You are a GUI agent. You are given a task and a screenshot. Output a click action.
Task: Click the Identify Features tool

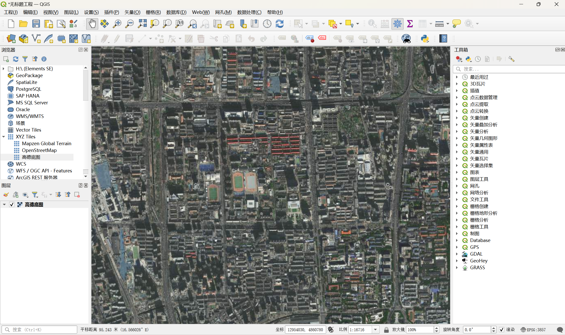[x=372, y=24]
